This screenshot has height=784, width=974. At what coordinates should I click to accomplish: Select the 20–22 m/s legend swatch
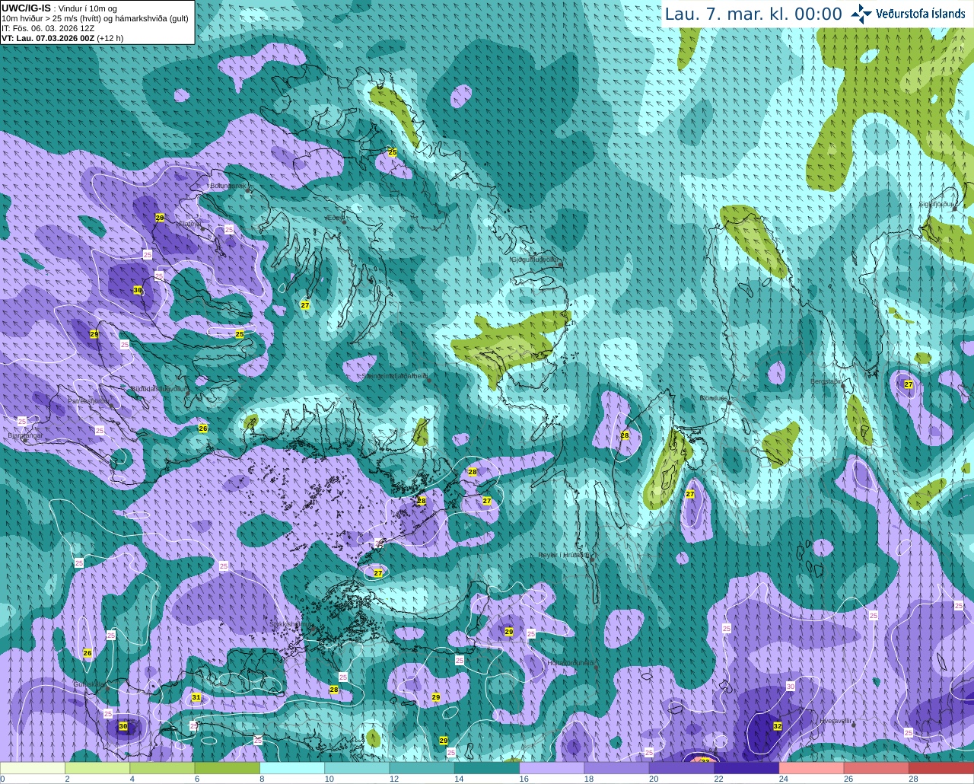[682, 768]
